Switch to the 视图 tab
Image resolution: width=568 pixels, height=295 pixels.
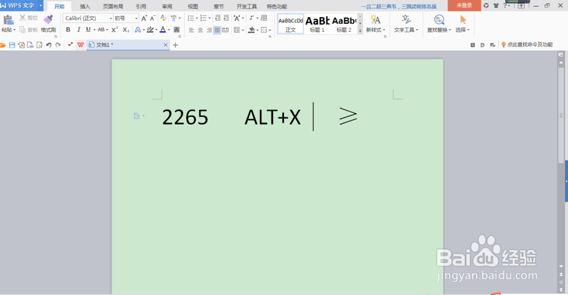(x=193, y=6)
